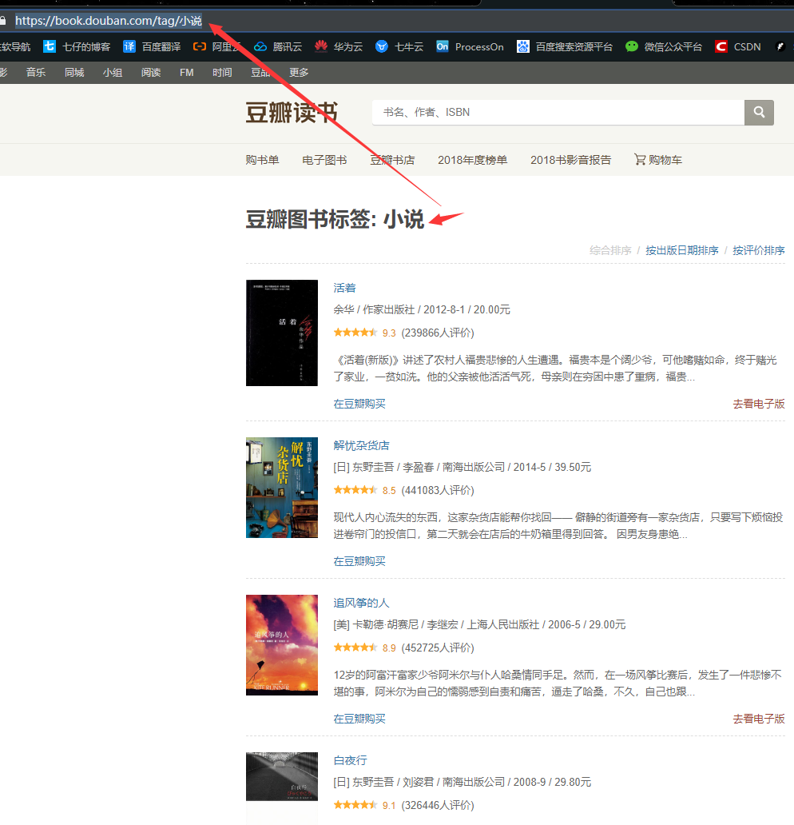
Task: Click 去看电子版 for 追风筝的人
Action: point(759,718)
